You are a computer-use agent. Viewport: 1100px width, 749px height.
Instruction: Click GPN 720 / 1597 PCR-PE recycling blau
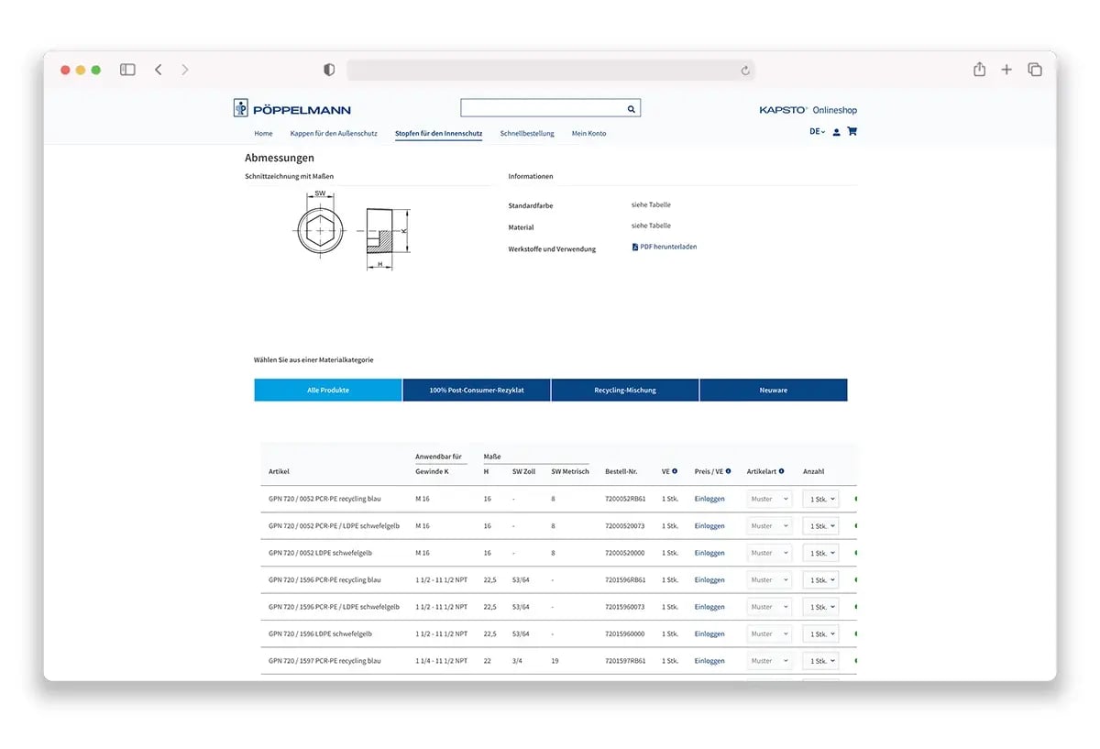[x=324, y=661]
